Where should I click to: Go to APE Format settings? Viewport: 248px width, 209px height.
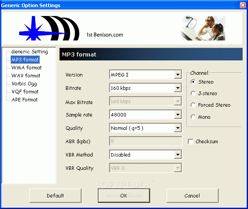click(x=24, y=100)
